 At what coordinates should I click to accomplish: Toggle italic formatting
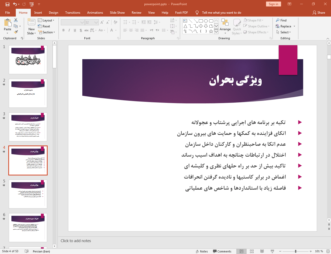click(69, 30)
